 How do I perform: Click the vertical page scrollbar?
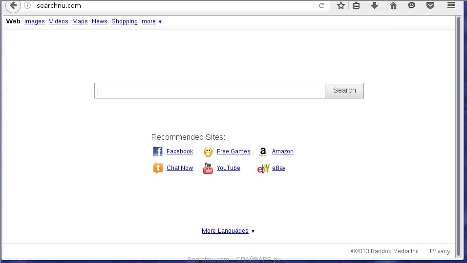click(458, 131)
